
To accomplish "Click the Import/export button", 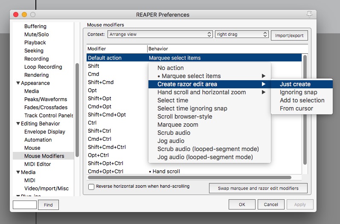I will click(289, 35).
